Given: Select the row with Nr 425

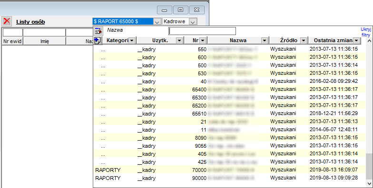Looking at the screenshot, I should [229, 162].
